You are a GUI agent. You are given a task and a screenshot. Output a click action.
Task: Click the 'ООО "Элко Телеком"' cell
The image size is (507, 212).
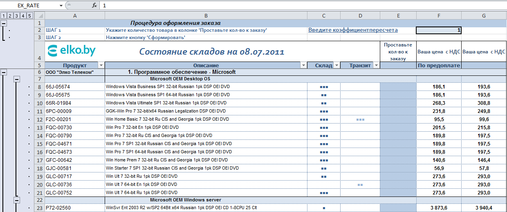point(75,72)
